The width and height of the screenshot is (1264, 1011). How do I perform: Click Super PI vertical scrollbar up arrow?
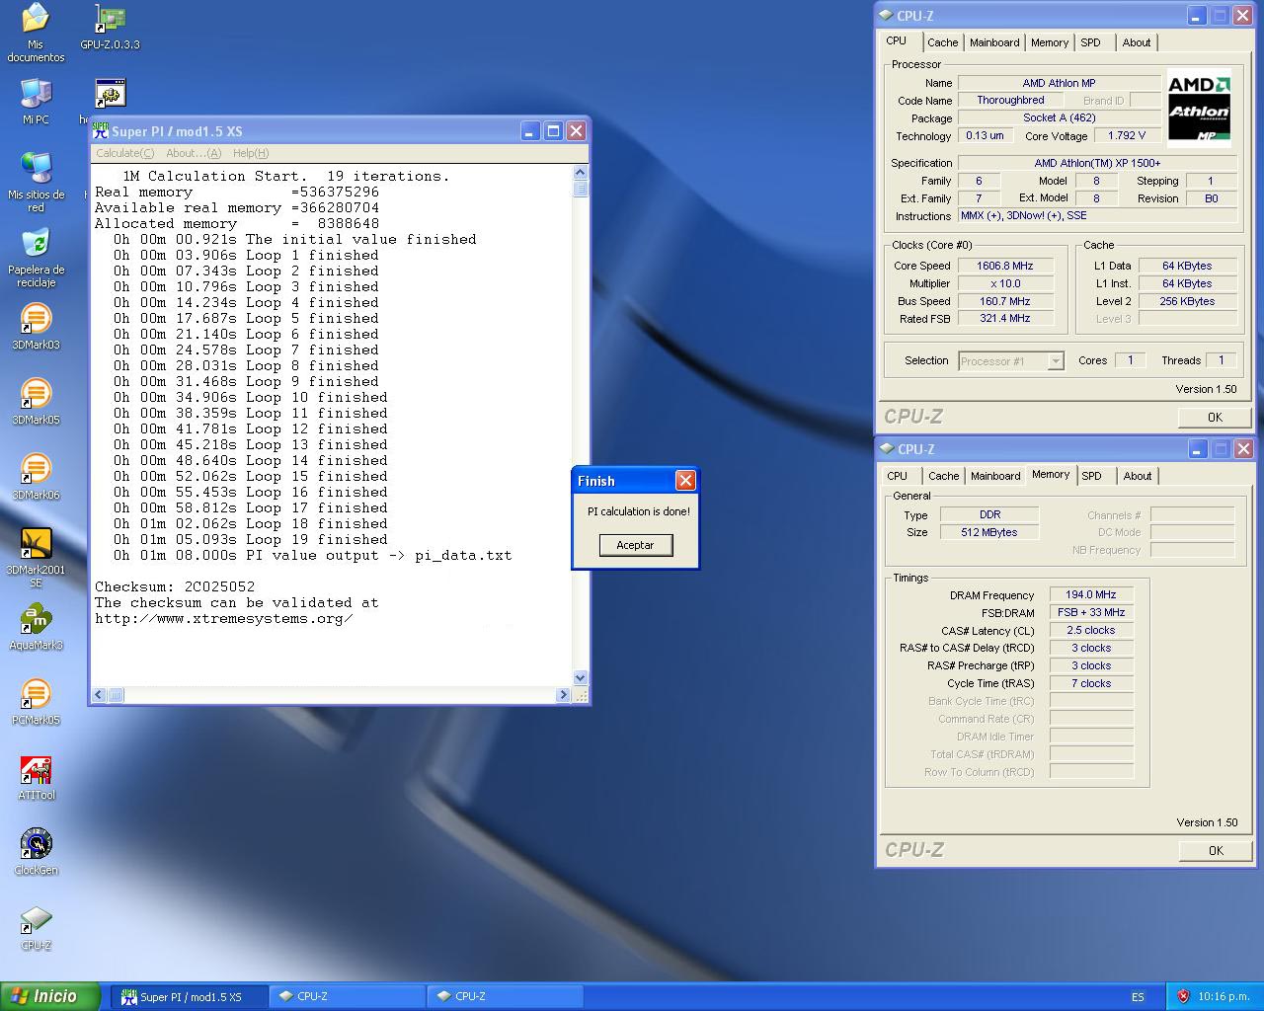click(x=580, y=173)
